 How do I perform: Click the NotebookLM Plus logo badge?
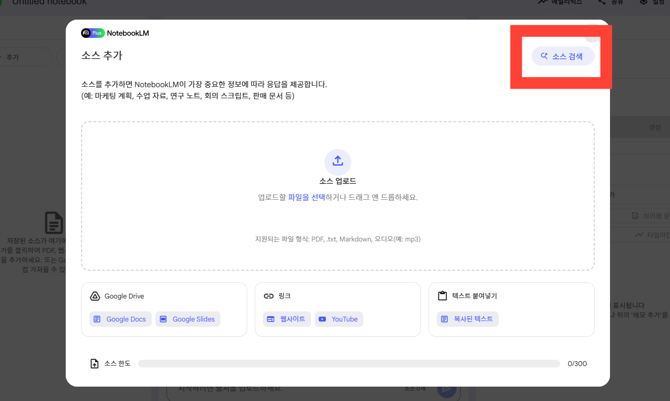[93, 33]
